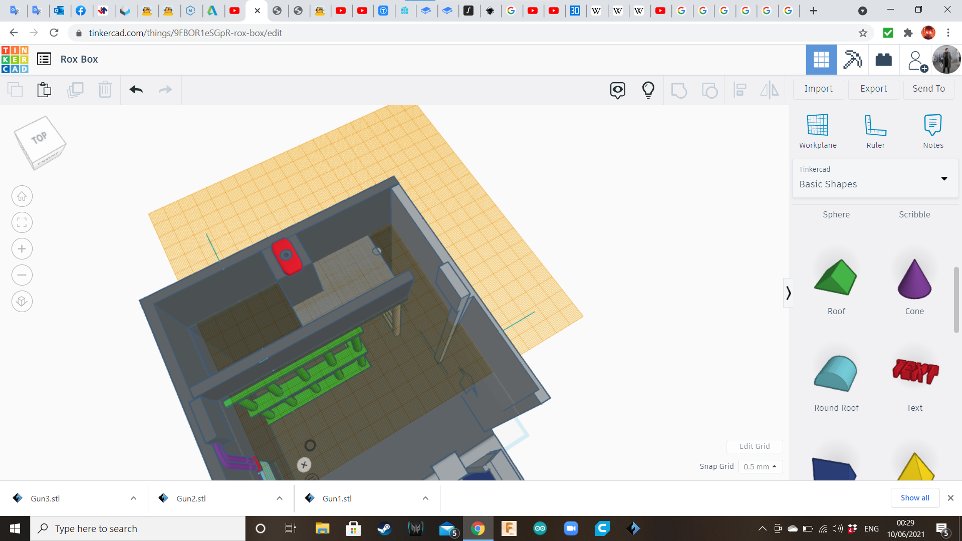Click the Paste clipboard icon
This screenshot has height=541, width=962.
(x=44, y=90)
